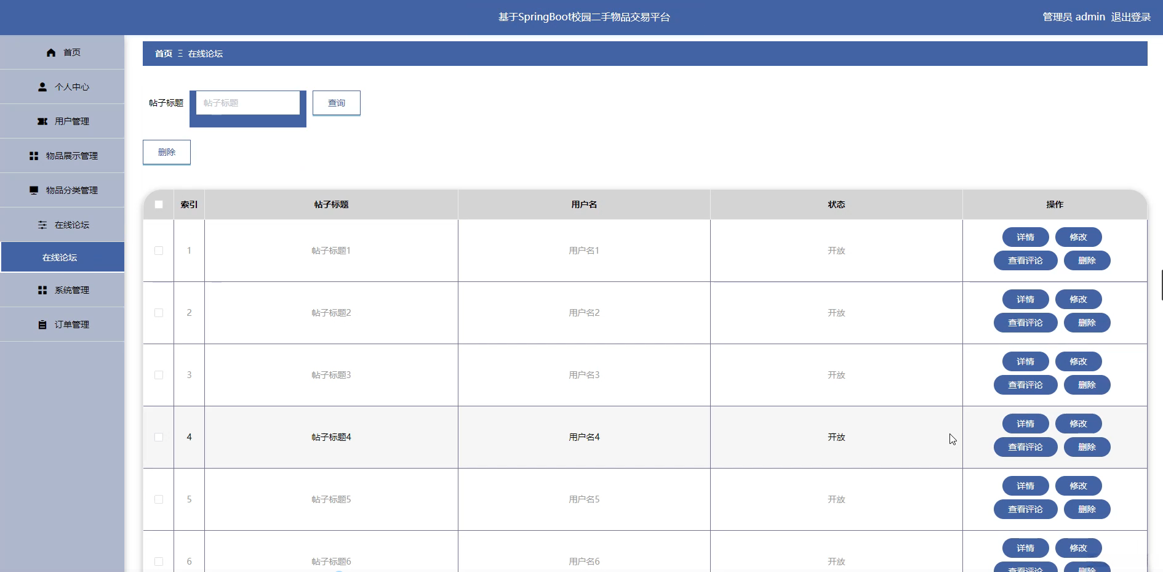Open 详情 for 帖子标题5
Viewport: 1163px width, 572px height.
pyautogui.click(x=1026, y=486)
